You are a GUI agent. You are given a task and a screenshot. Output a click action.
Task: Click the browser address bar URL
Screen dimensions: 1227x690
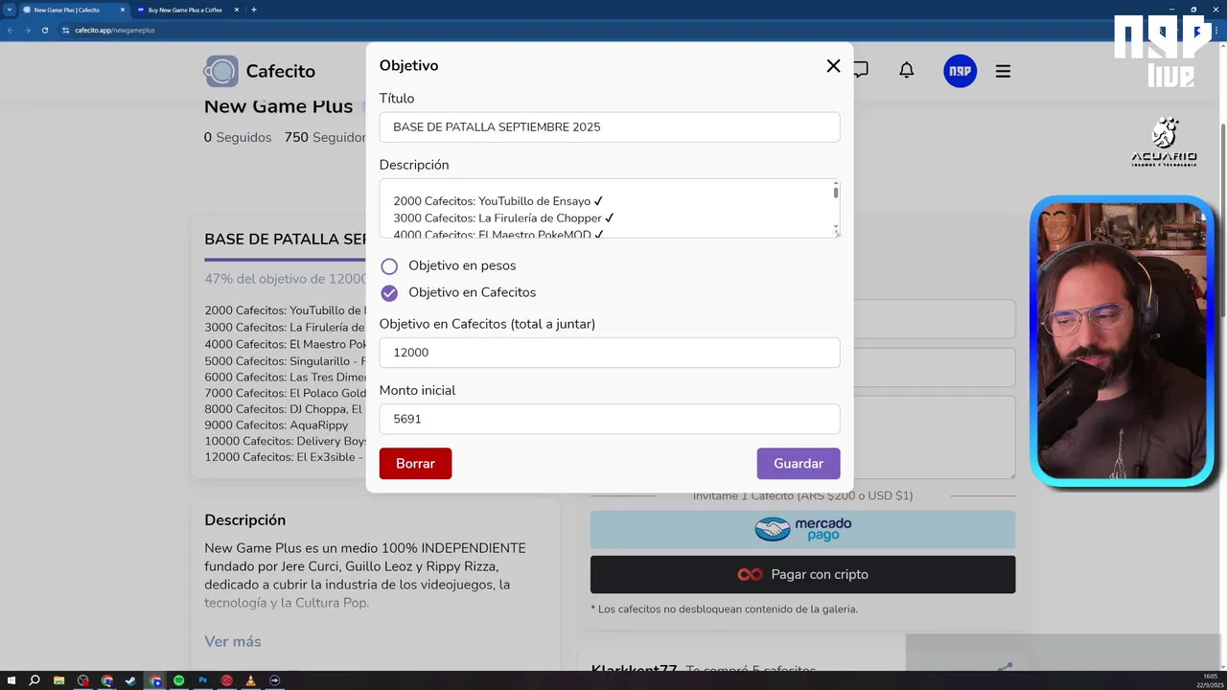[115, 30]
